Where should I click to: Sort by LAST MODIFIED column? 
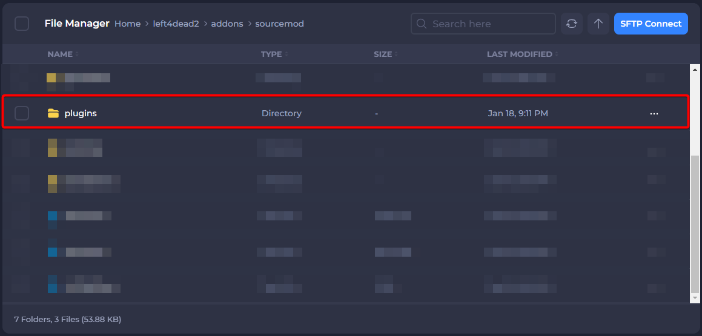(x=520, y=54)
